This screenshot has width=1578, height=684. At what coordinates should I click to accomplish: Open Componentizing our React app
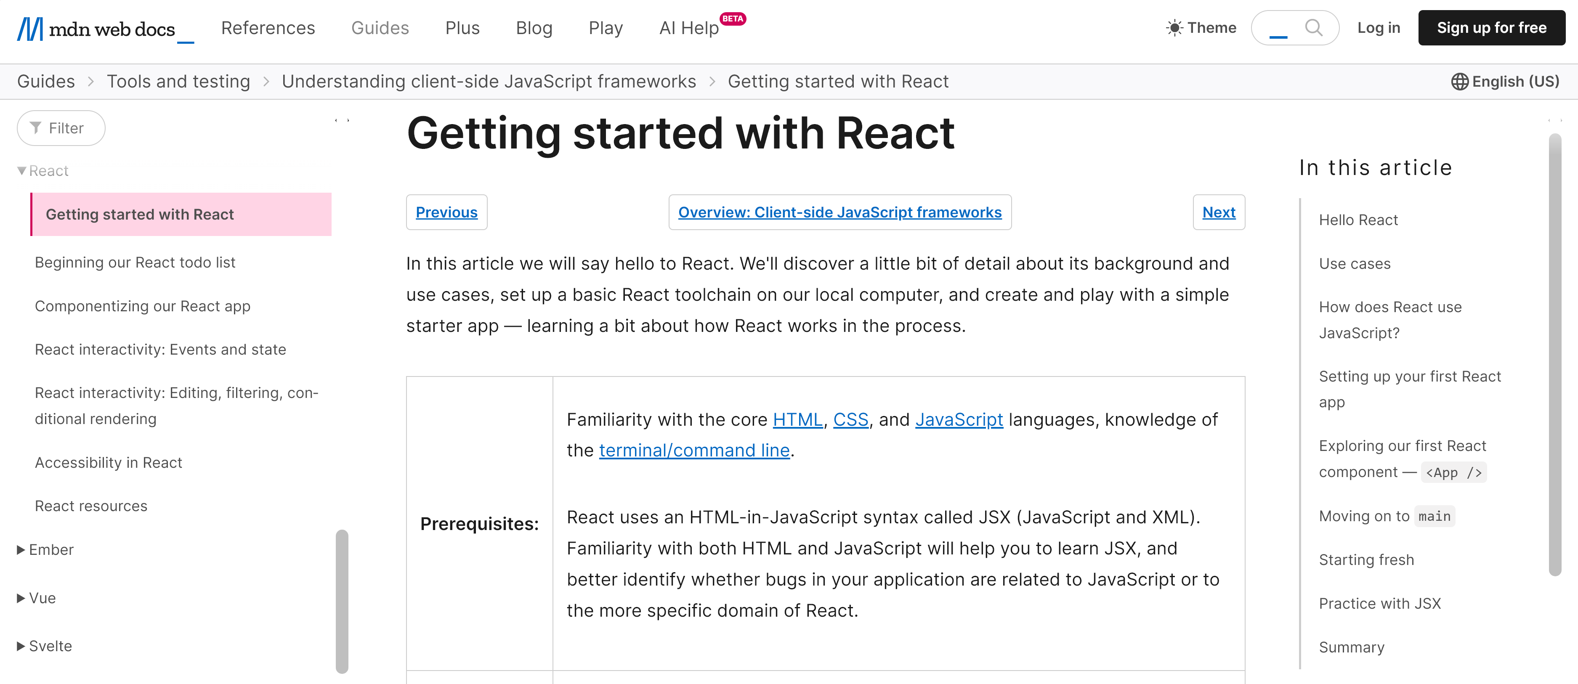[x=142, y=306]
